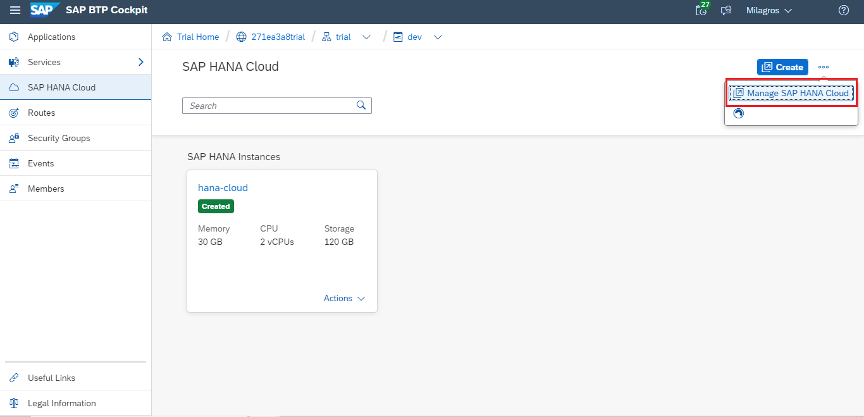Open the feedback chat icon
Image resolution: width=864 pixels, height=417 pixels.
tap(726, 10)
